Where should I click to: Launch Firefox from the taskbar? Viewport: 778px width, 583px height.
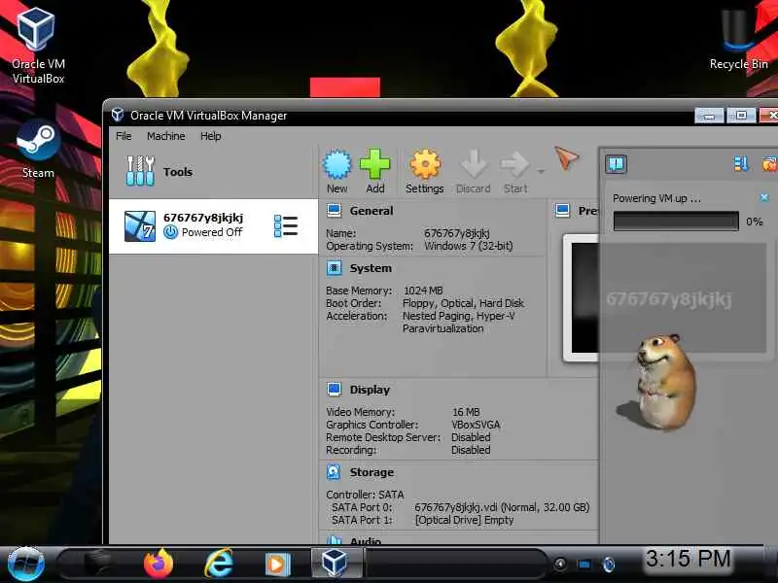[159, 564]
